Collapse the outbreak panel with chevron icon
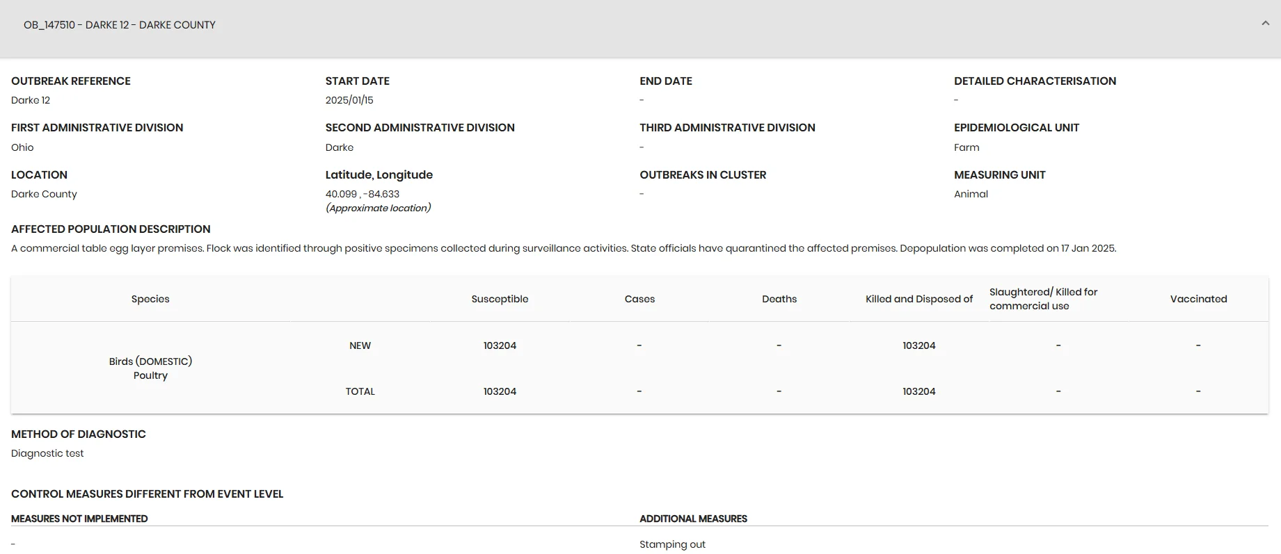 click(1265, 24)
